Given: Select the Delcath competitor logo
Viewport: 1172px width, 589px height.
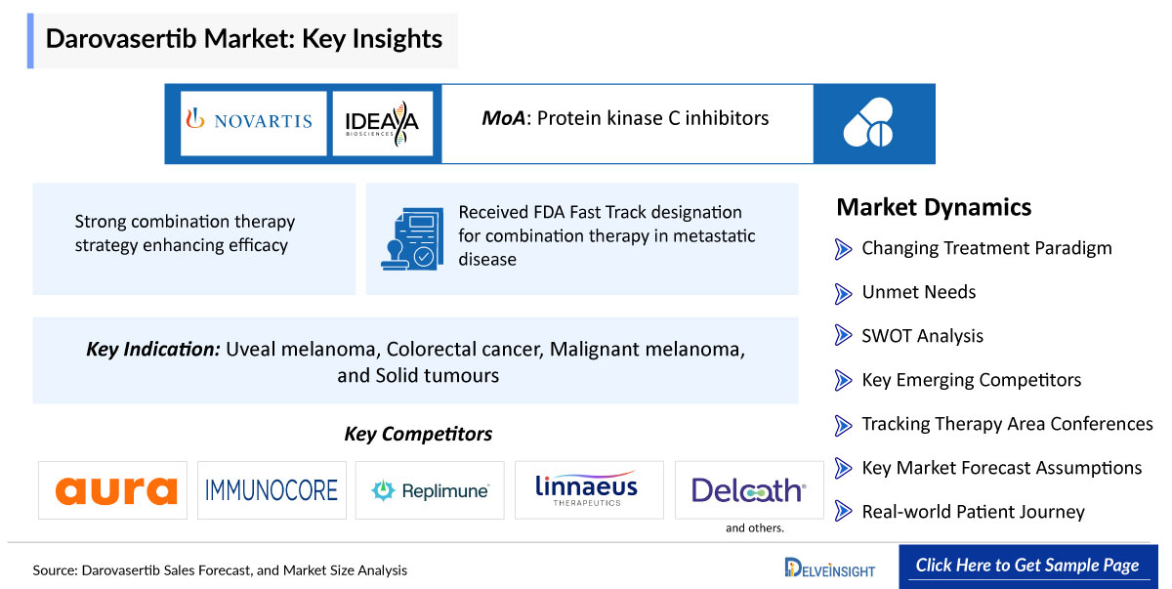Looking at the screenshot, I should [x=749, y=490].
